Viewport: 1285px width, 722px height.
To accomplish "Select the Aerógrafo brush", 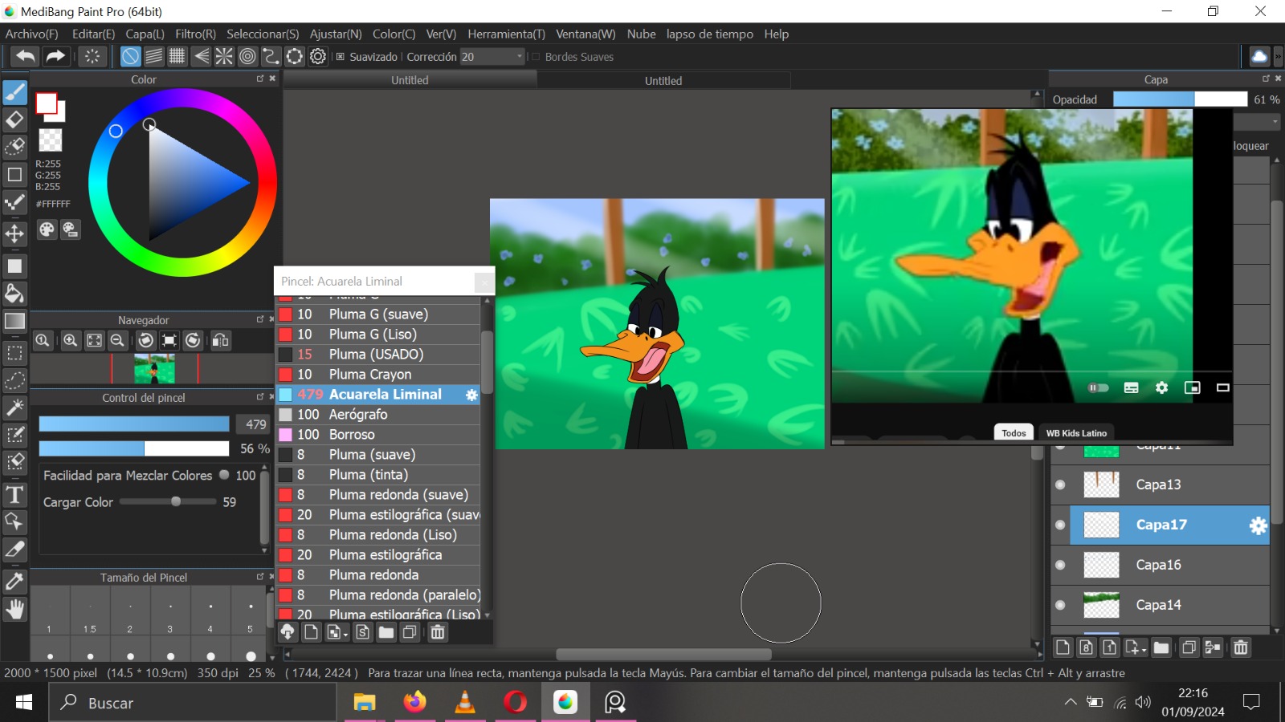I will coord(378,415).
